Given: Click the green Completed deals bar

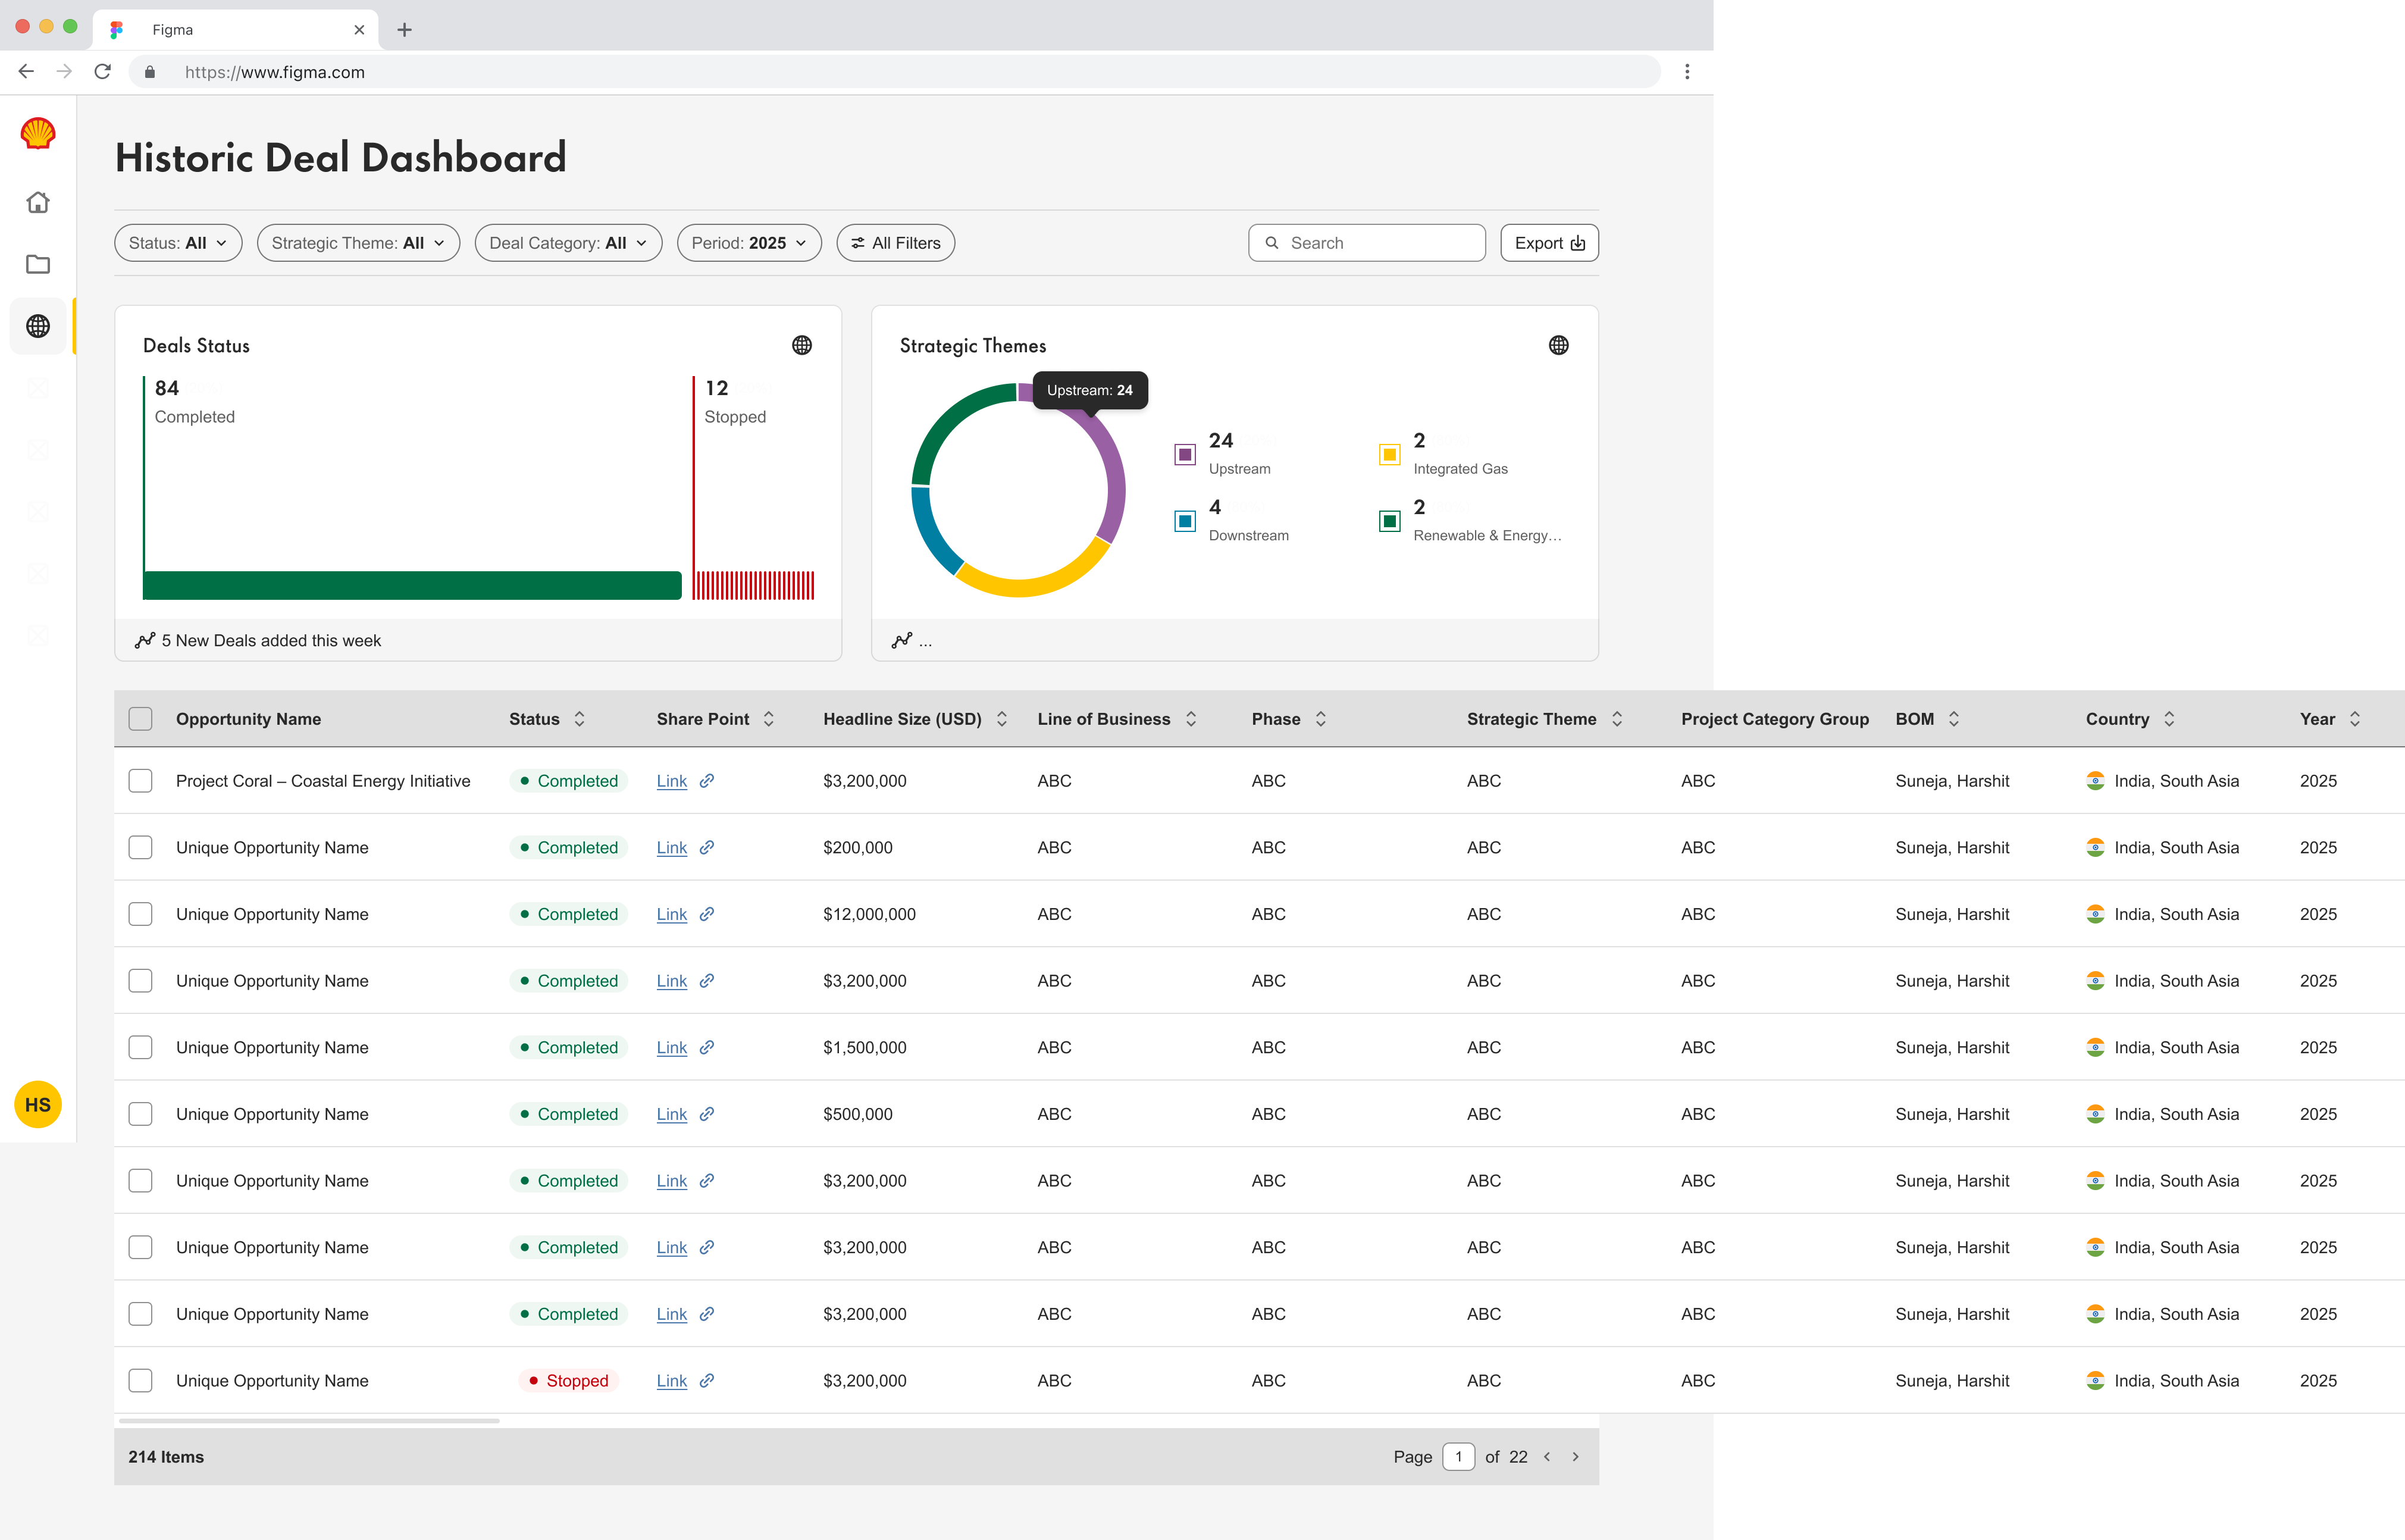Looking at the screenshot, I should pos(412,585).
